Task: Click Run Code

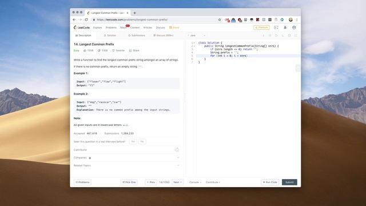Action: point(270,182)
